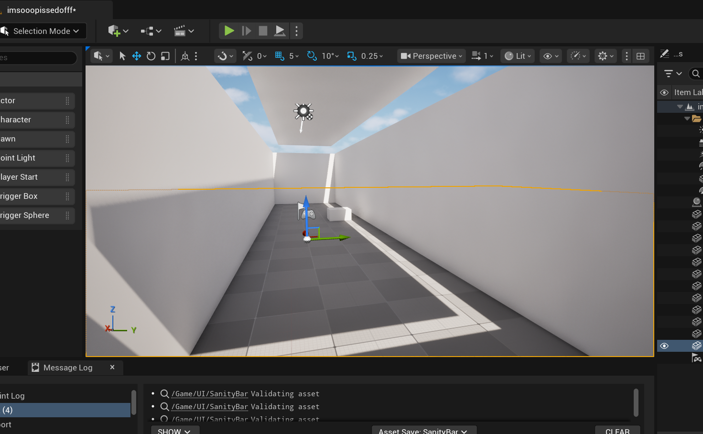Select the Scale tool in the viewport toolbar
703x434 pixels.
click(x=165, y=55)
